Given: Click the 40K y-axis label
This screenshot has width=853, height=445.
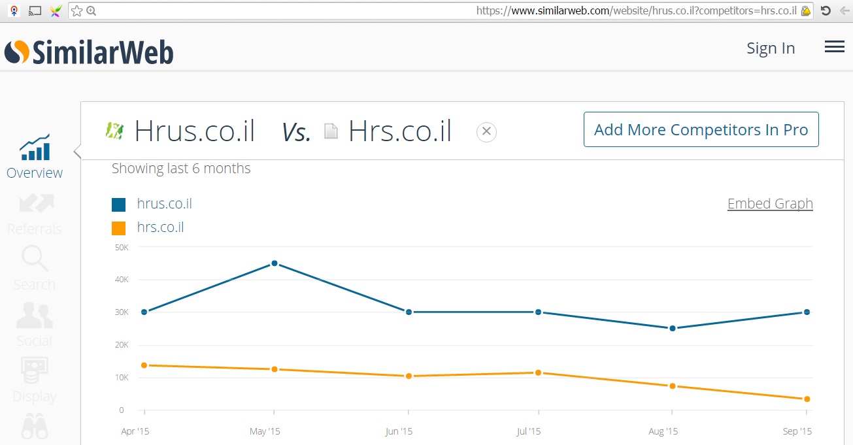Looking at the screenshot, I should [x=122, y=280].
